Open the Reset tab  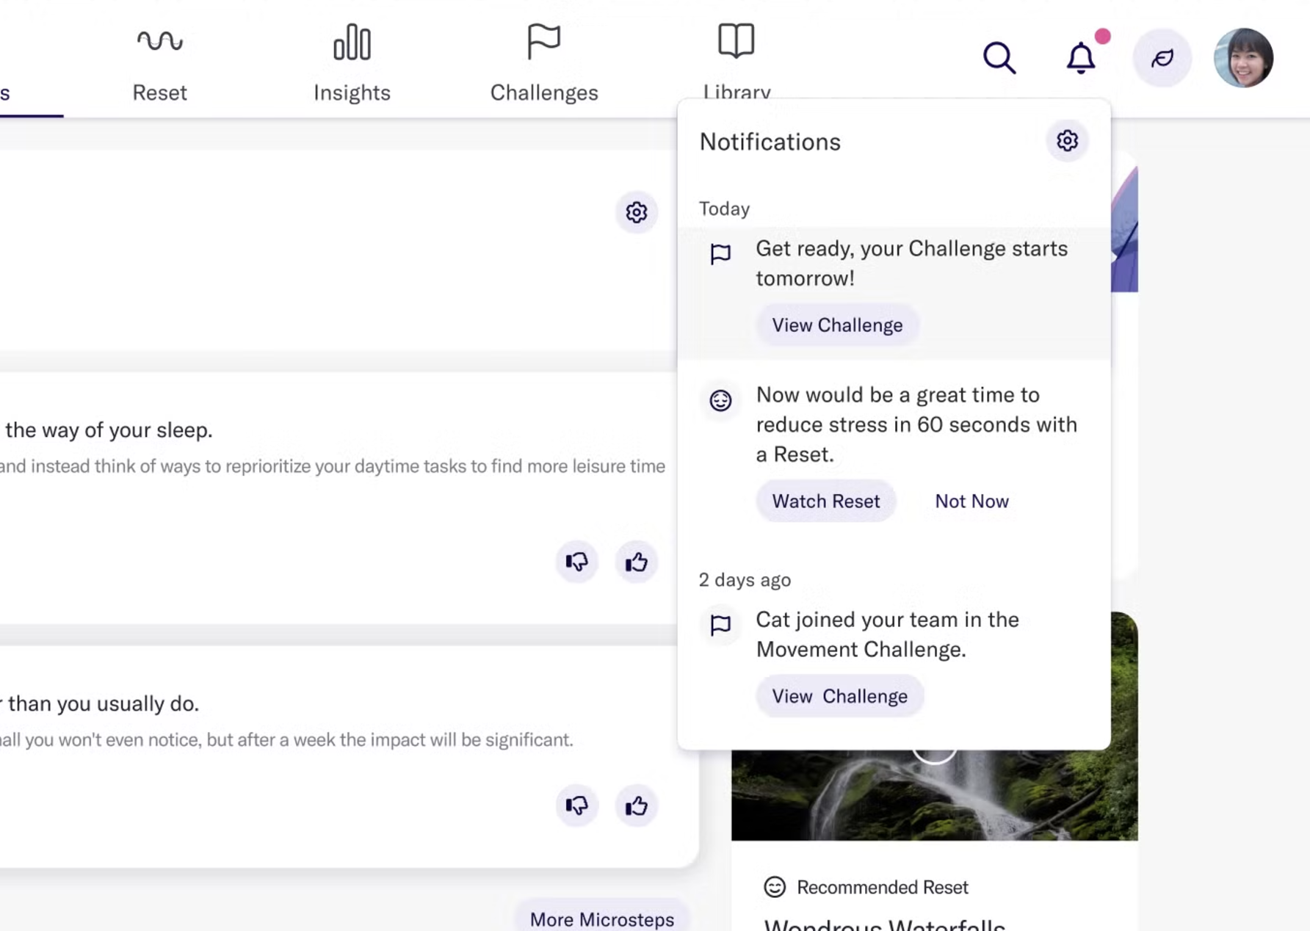pyautogui.click(x=159, y=65)
